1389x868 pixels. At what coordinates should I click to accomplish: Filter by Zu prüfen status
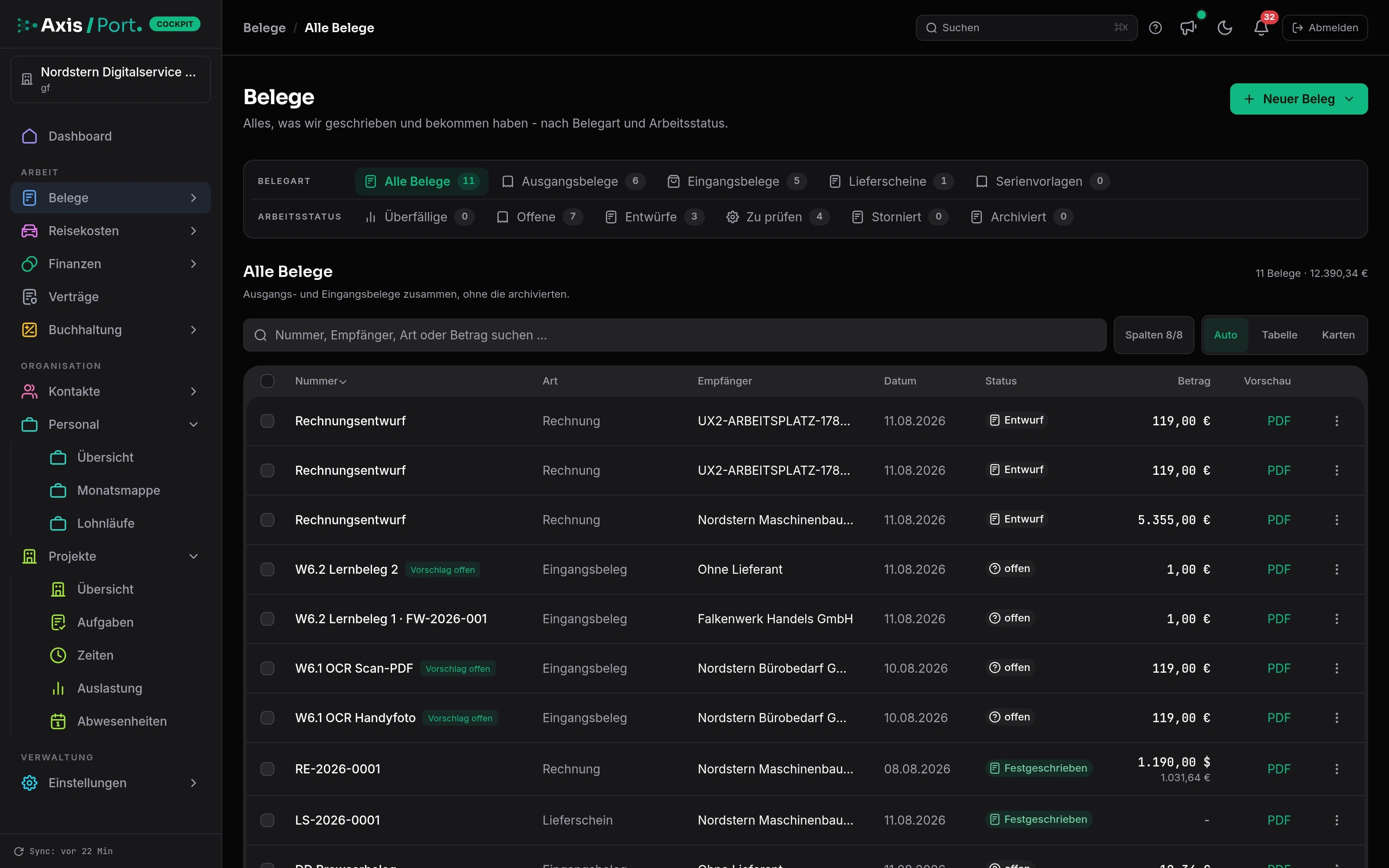click(x=777, y=217)
